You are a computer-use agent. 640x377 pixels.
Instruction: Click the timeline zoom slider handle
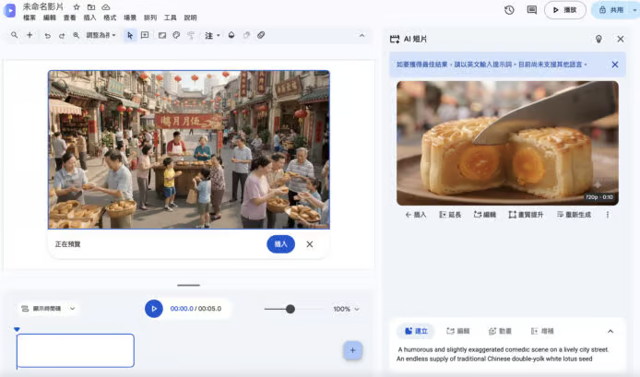point(290,309)
